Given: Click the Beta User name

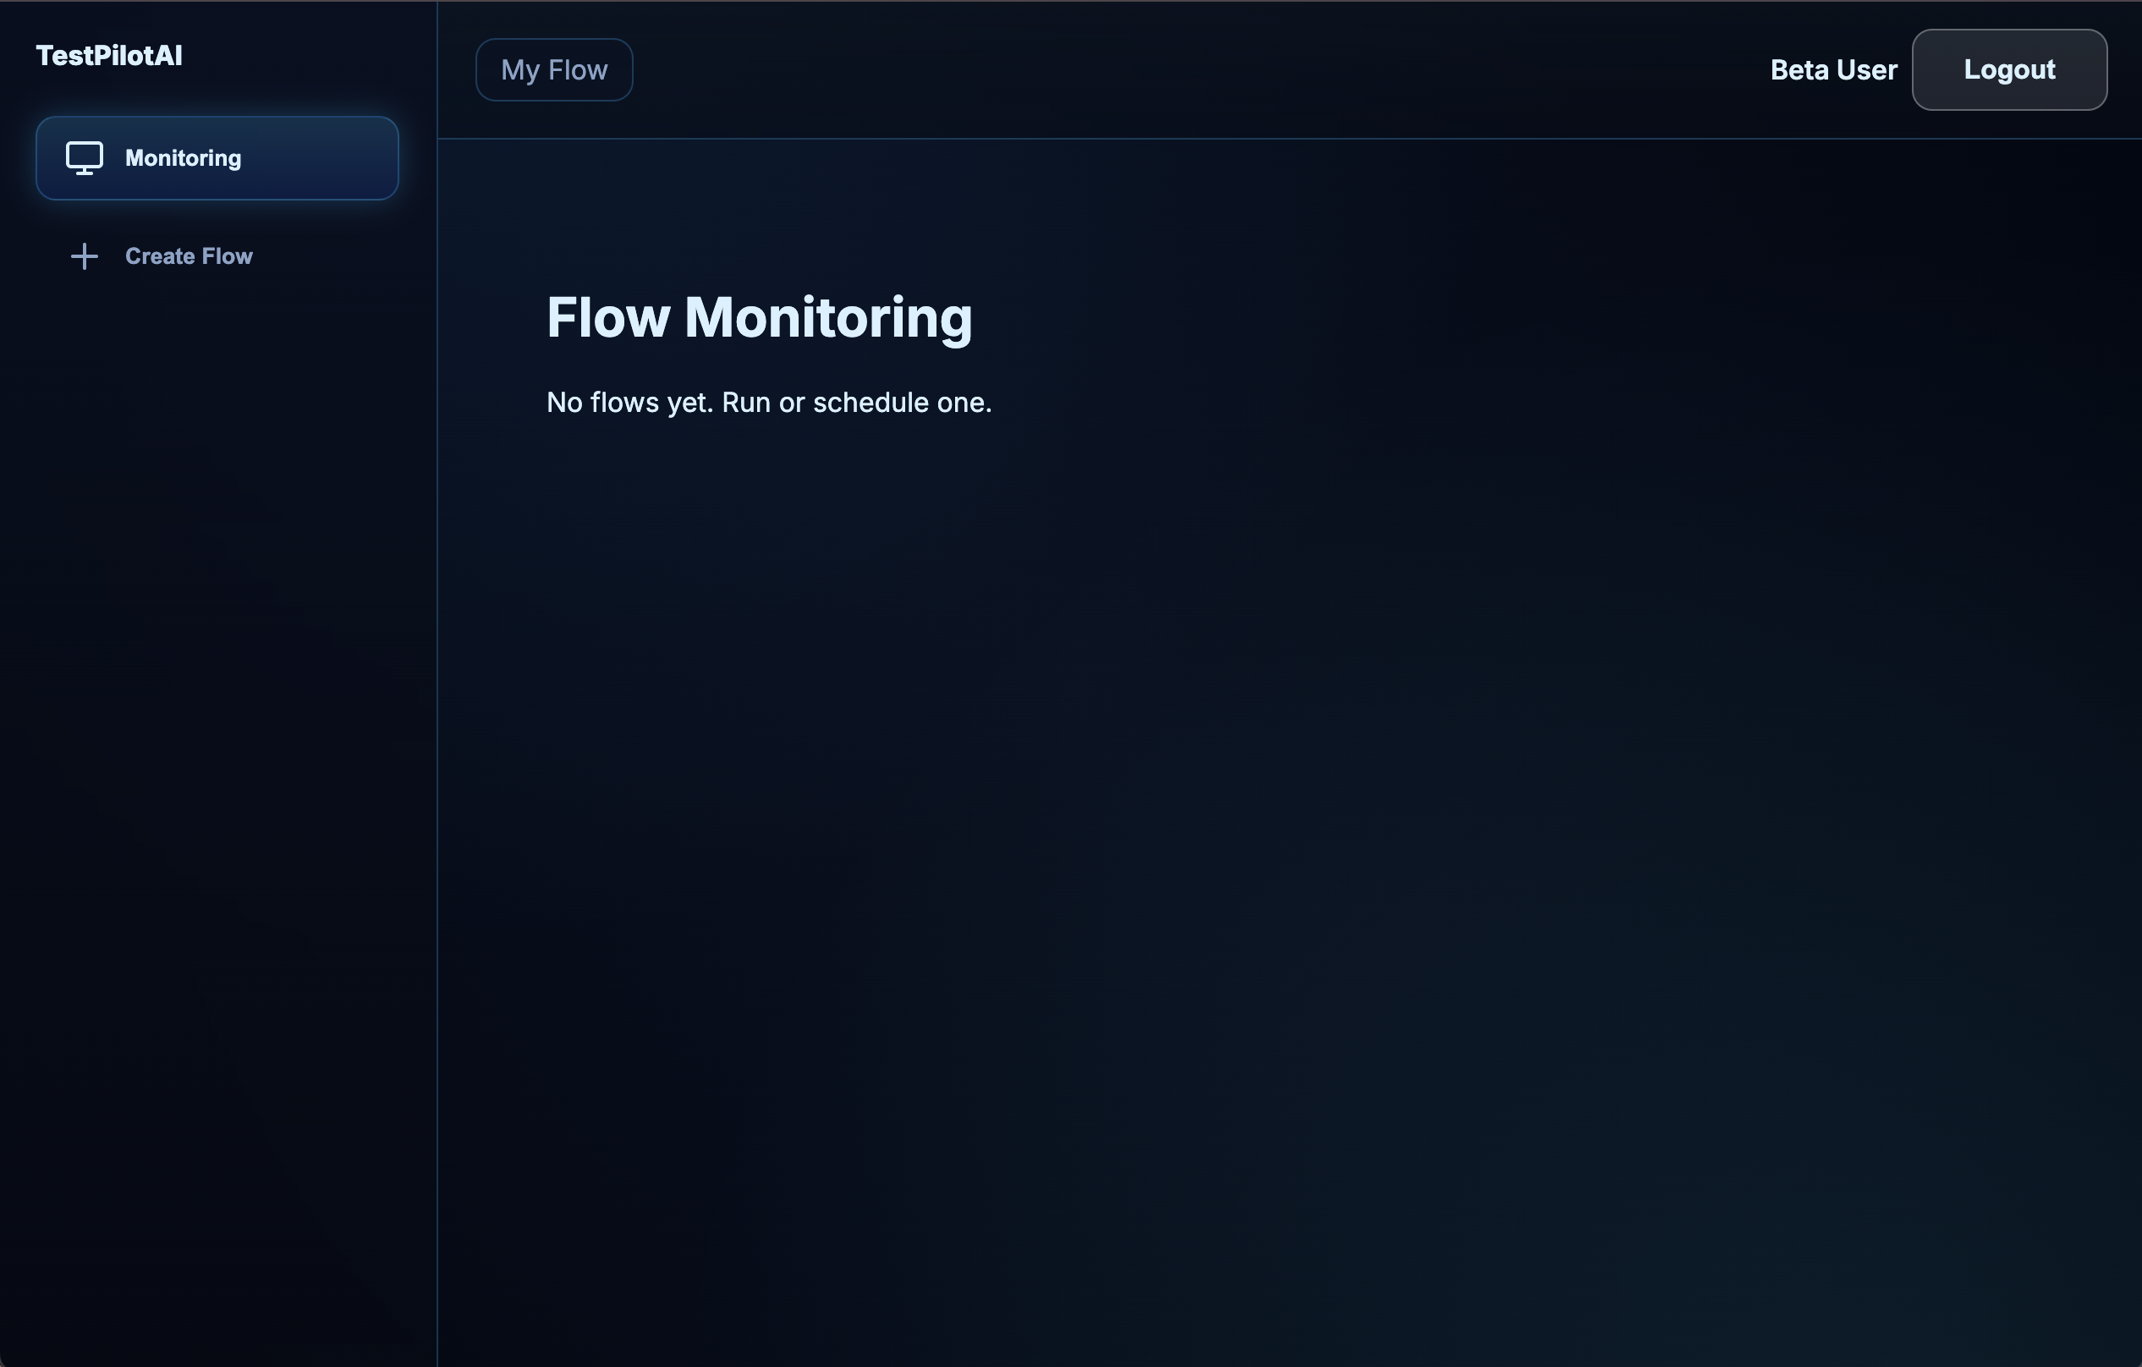Looking at the screenshot, I should point(1832,69).
